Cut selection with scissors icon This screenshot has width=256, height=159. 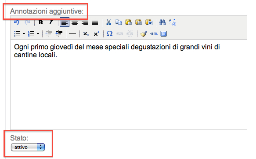click(x=108, y=22)
